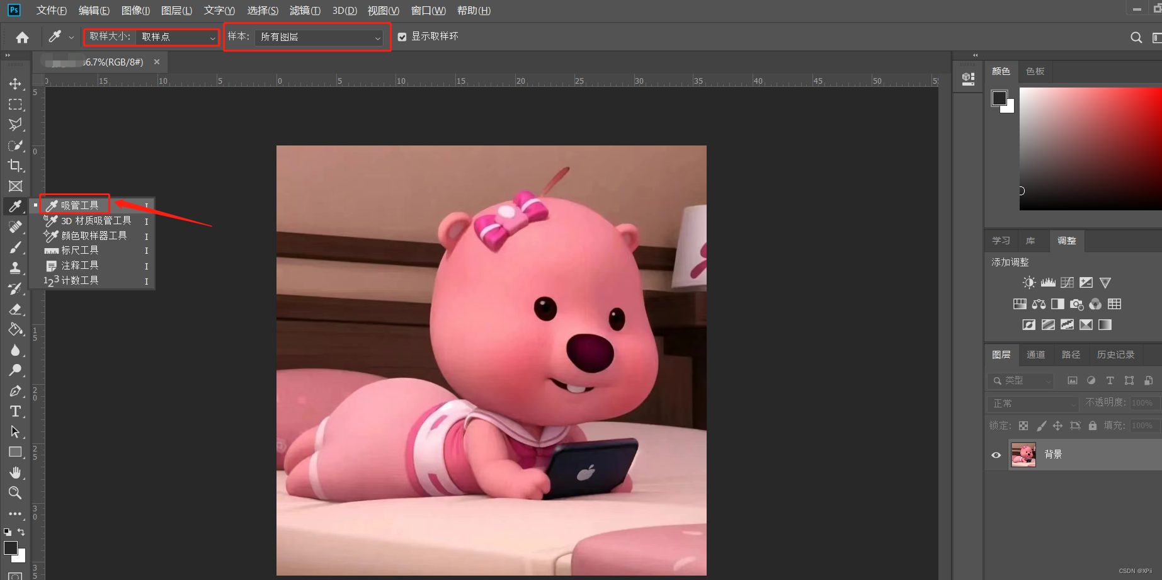Viewport: 1162px width, 580px height.
Task: Select the Clone Stamp tool
Action: pos(15,268)
